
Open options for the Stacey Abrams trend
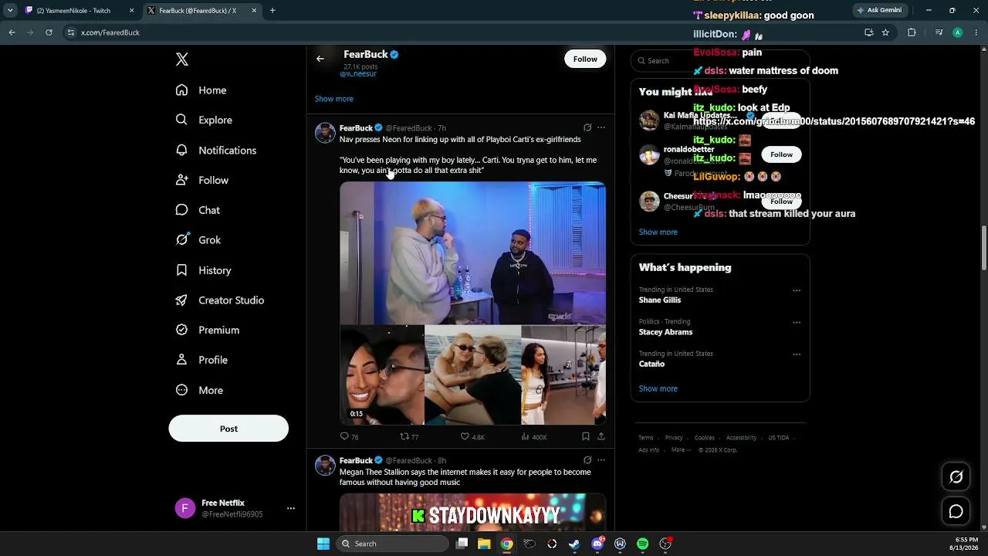tap(797, 322)
